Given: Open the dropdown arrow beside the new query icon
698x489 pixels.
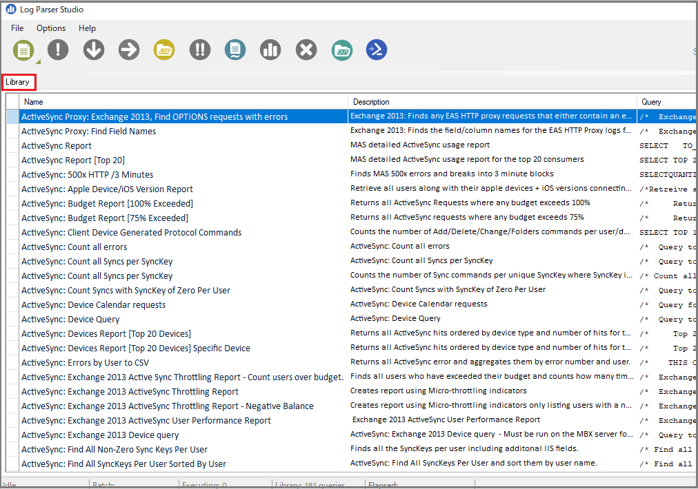Looking at the screenshot, I should point(39,61).
